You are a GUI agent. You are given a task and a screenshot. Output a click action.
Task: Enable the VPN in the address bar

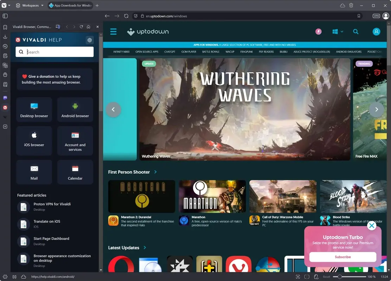click(376, 16)
